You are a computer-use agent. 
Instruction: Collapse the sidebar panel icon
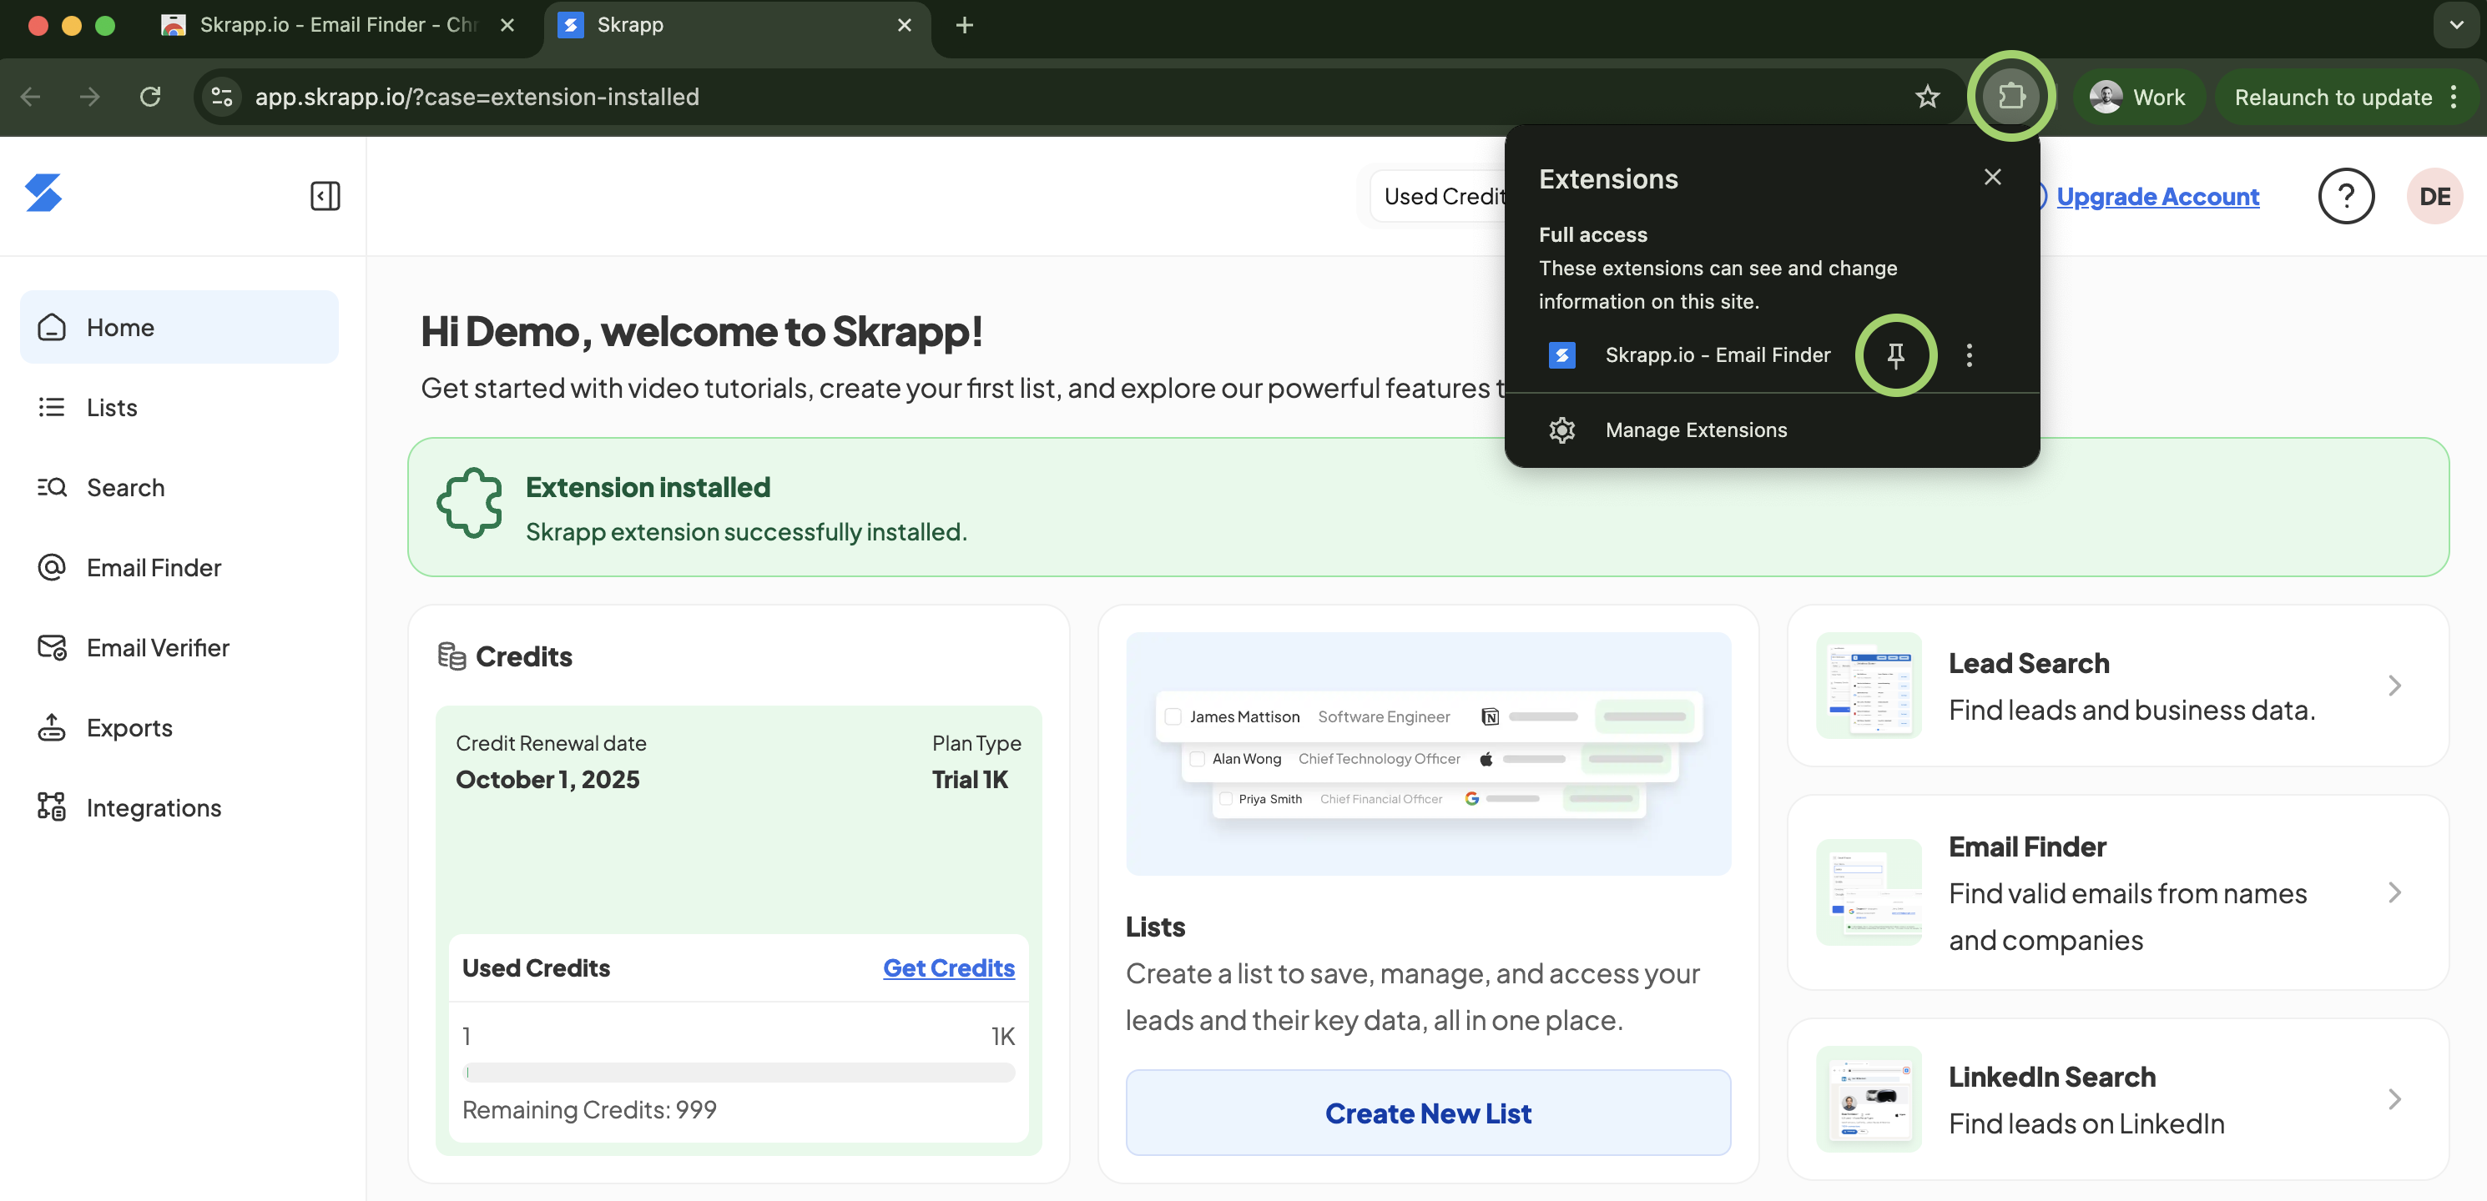325,196
